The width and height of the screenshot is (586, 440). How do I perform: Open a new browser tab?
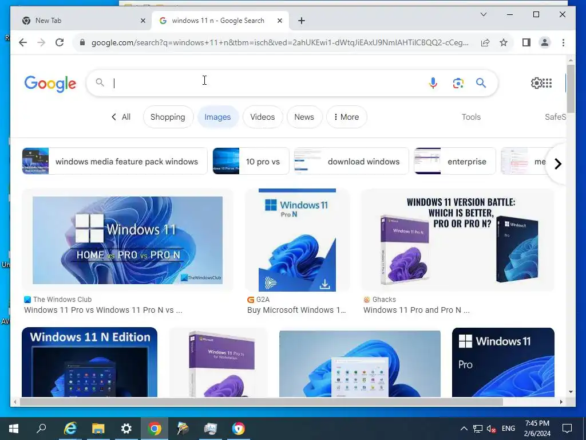click(302, 21)
